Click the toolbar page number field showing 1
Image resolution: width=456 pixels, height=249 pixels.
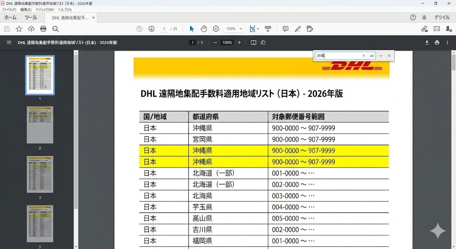pos(164,29)
